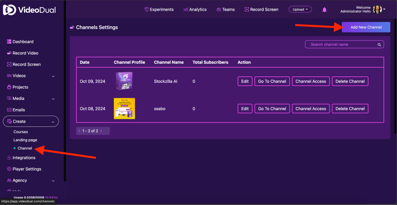
Task: Delete the ssabo channel
Action: tap(350, 109)
